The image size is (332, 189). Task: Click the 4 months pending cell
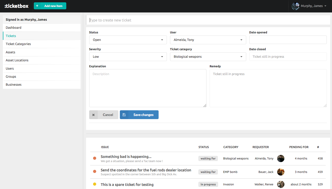(301, 158)
